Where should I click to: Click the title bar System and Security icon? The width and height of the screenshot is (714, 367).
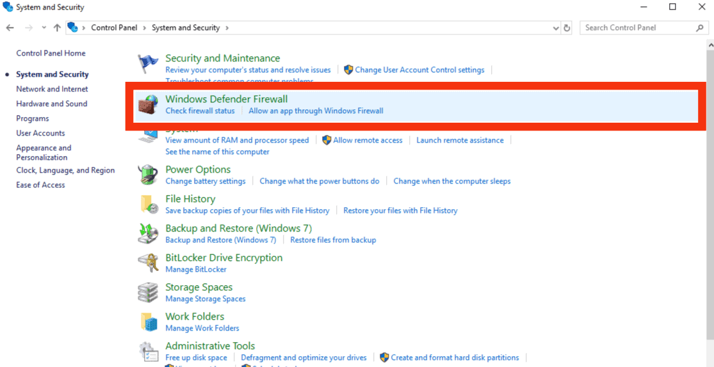(8, 7)
